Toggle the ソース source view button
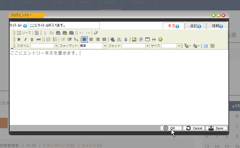 (x=24, y=33)
